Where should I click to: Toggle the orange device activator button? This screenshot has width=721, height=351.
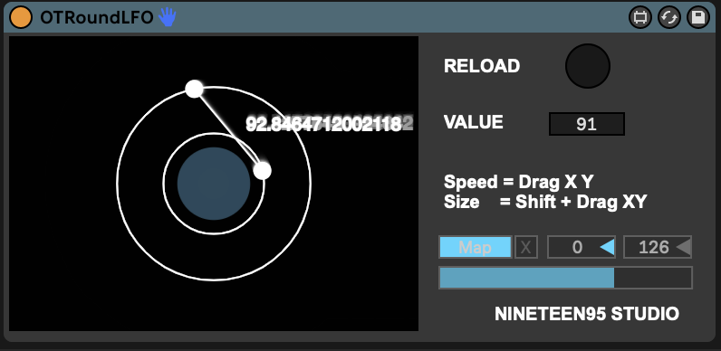pyautogui.click(x=21, y=17)
